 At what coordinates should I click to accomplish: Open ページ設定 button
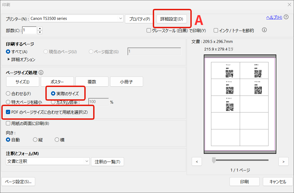tap(18, 181)
